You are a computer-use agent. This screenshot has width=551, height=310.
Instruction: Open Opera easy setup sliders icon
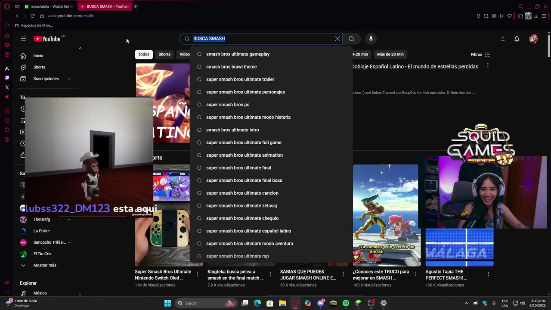[x=544, y=16]
